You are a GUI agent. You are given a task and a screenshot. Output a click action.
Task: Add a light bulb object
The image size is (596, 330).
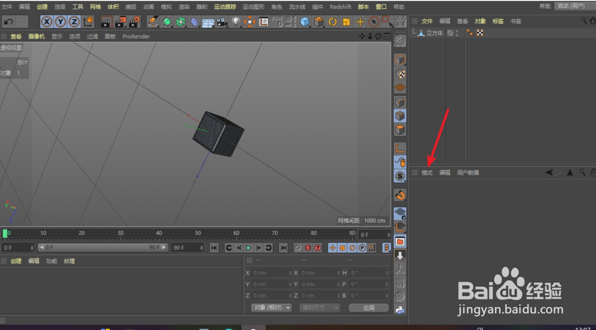[236, 22]
